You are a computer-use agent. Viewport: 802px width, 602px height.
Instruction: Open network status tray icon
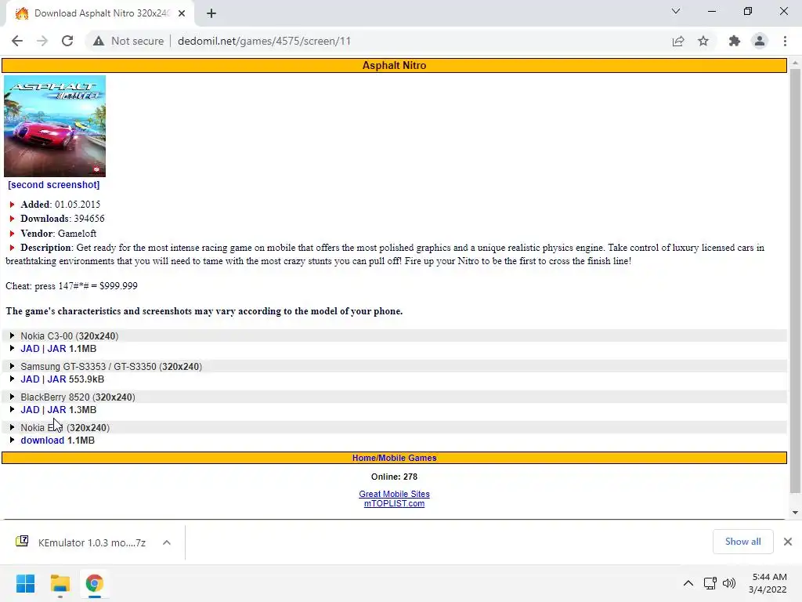710,583
